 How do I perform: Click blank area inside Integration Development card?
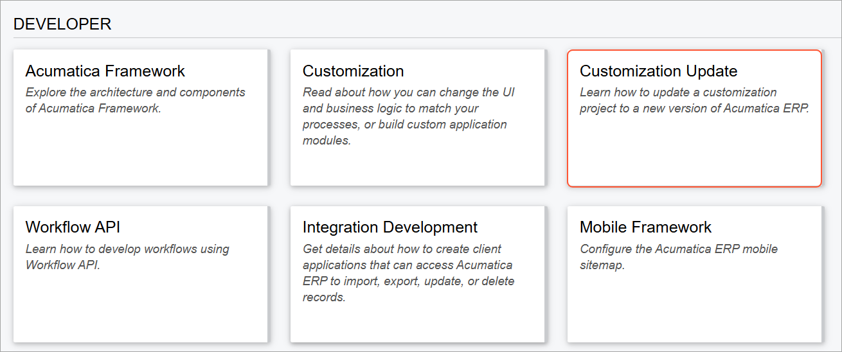[417, 322]
